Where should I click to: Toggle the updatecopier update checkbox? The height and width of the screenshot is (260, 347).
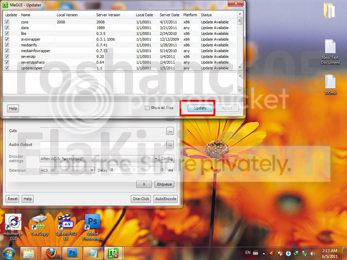pos(7,68)
